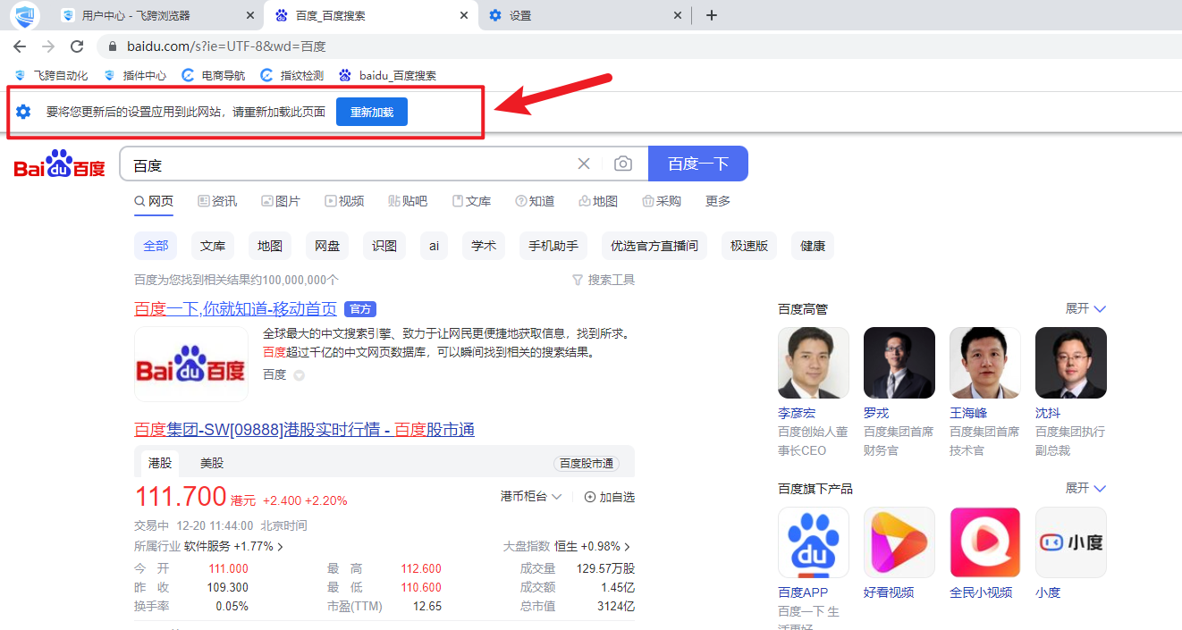Open the baidu_百度搜索 bookmark
This screenshot has width=1182, height=630.
coord(388,76)
